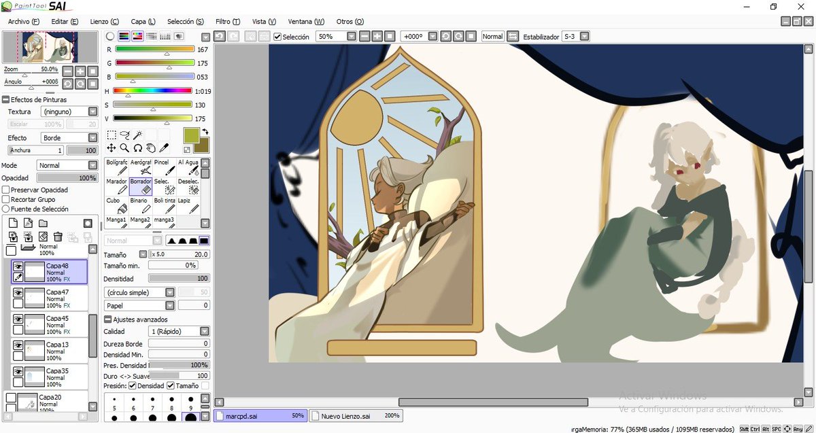Image resolution: width=816 pixels, height=433 pixels.
Task: Click the Opacidad slider bar
Action: tap(67, 178)
